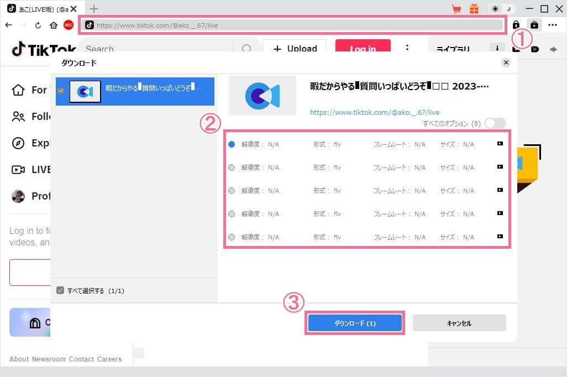
Task: Click the キャンセル button
Action: (459, 323)
